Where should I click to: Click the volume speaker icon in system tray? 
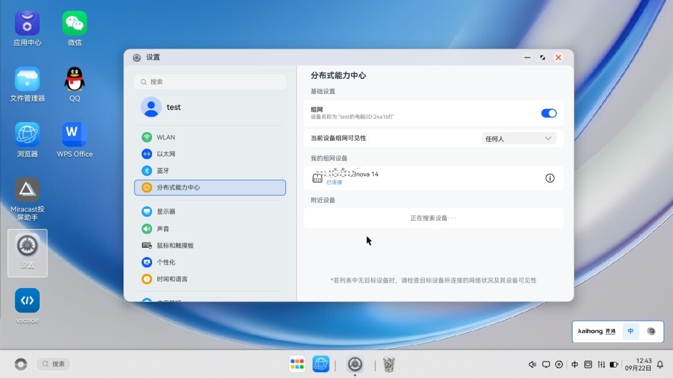pyautogui.click(x=532, y=364)
